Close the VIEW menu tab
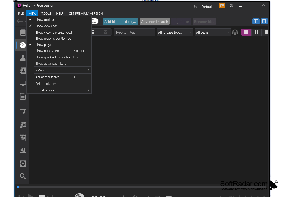The width and height of the screenshot is (284, 197). click(32, 13)
